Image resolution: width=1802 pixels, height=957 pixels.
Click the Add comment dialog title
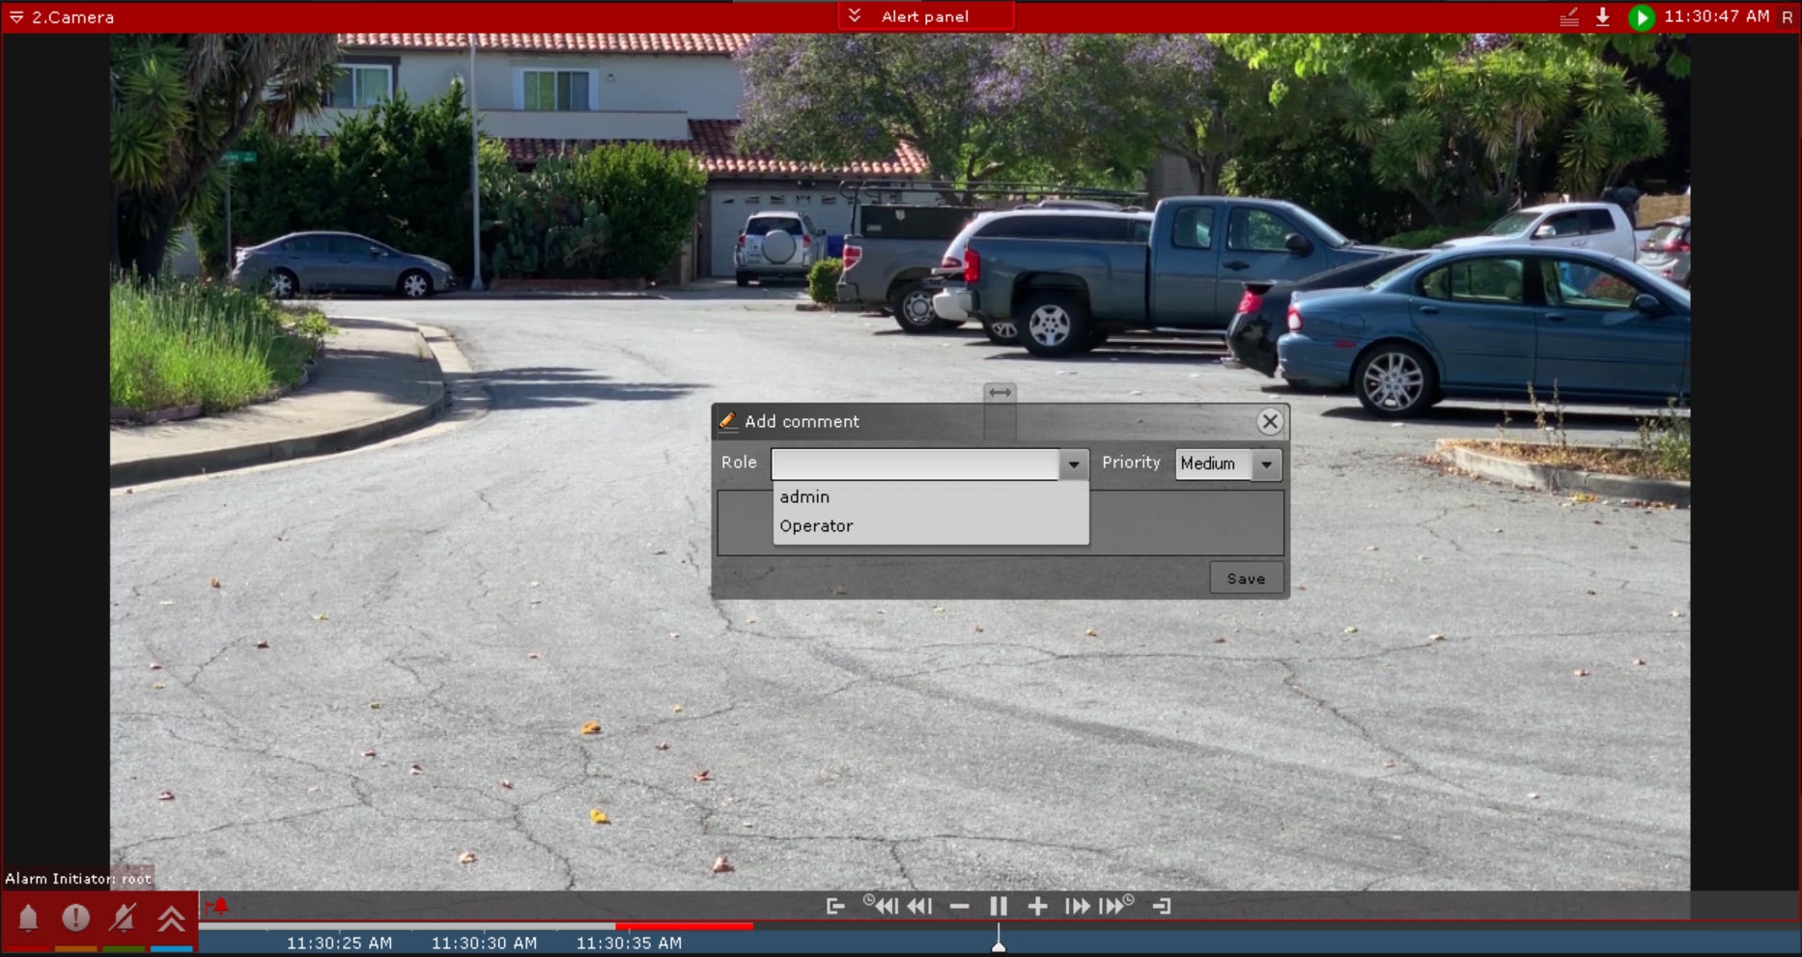(802, 421)
